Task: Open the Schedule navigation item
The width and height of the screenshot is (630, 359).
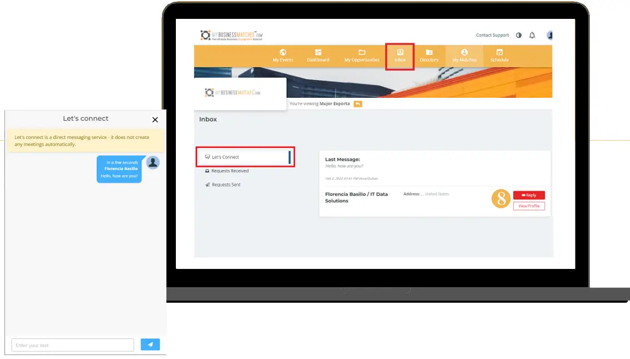Action: pos(499,56)
